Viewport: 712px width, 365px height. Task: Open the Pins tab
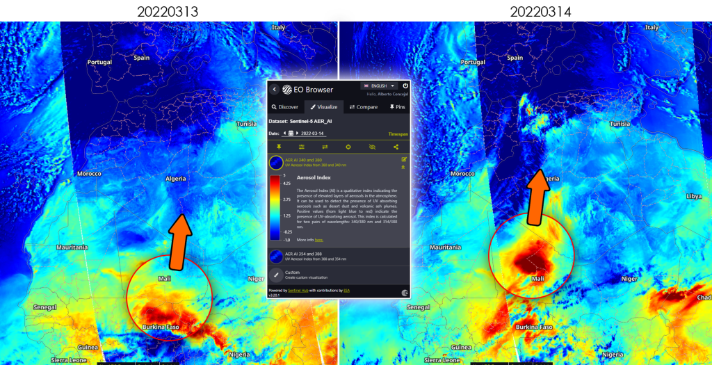(396, 107)
